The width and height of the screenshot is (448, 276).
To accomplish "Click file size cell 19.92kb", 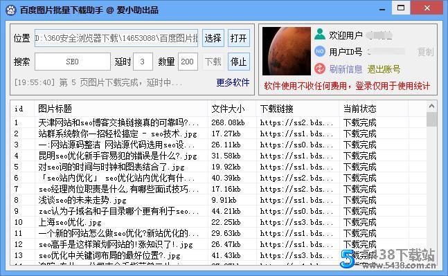I will click(x=226, y=167).
